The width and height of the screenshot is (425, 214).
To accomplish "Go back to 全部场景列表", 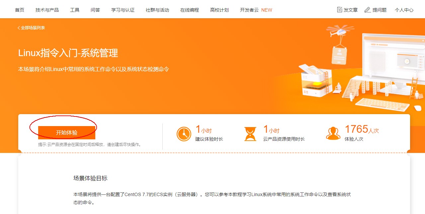I will [33, 28].
